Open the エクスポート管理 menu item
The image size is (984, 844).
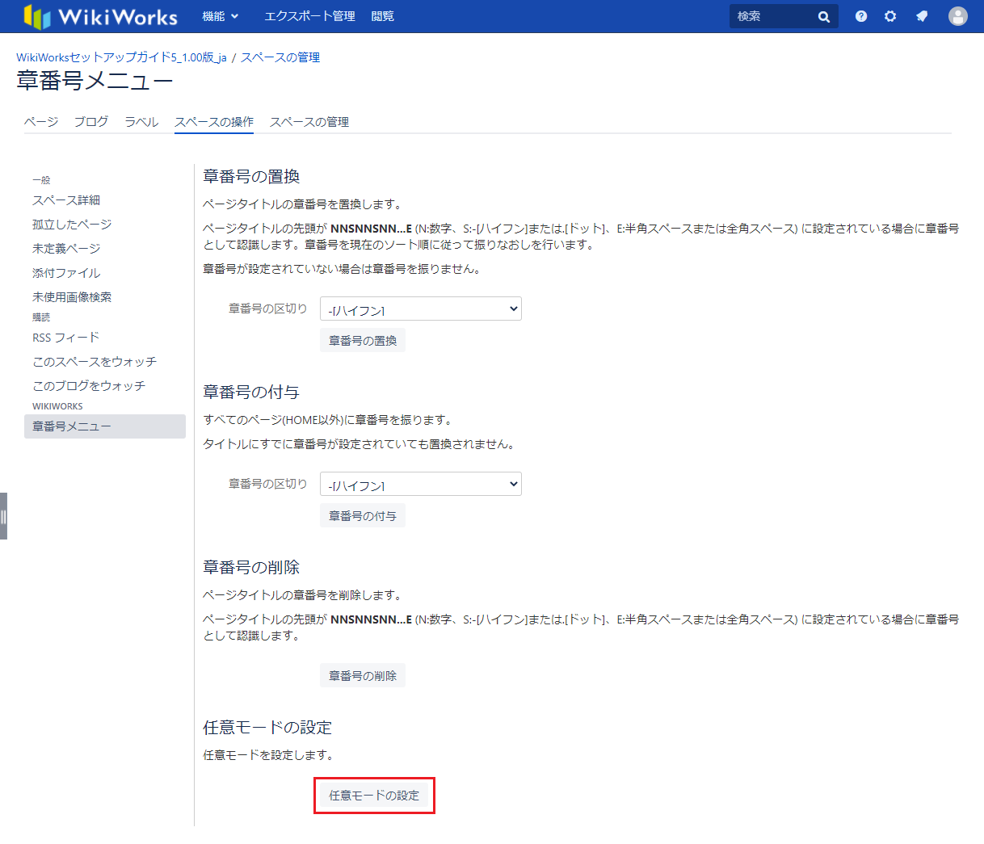click(309, 16)
